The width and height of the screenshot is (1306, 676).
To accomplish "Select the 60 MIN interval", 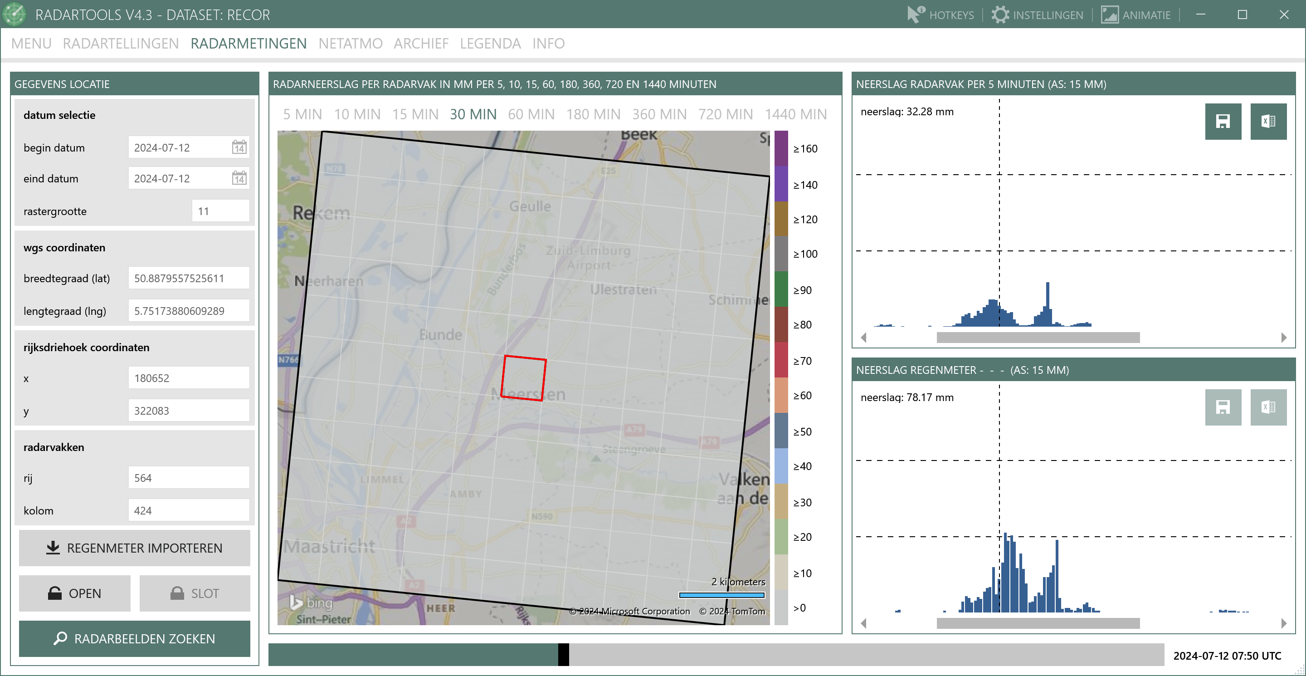I will [x=531, y=114].
